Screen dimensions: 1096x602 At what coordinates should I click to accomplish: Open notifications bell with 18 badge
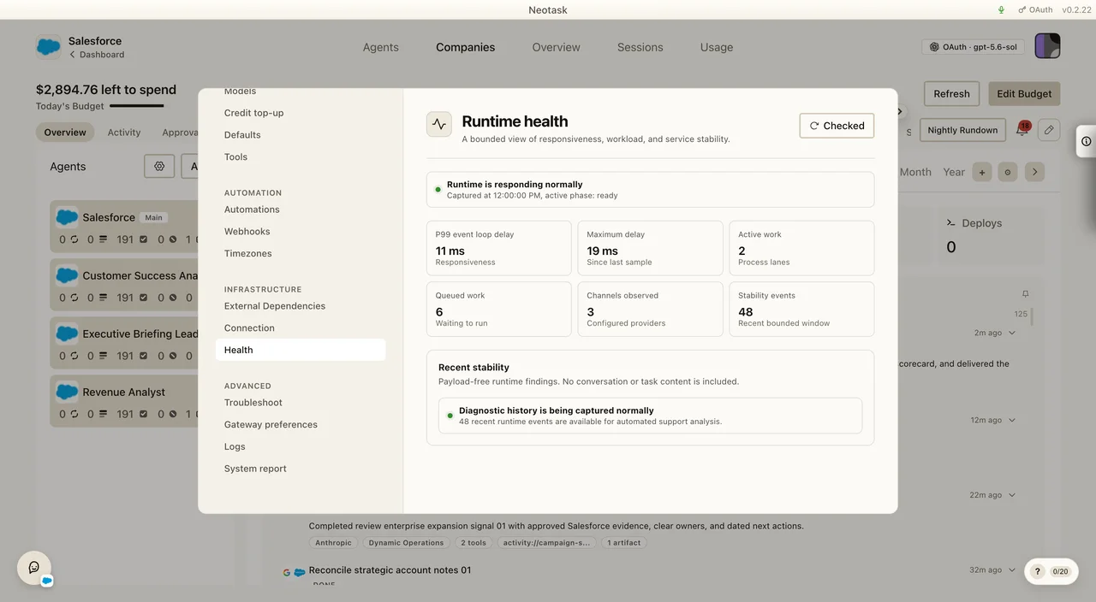(x=1022, y=130)
